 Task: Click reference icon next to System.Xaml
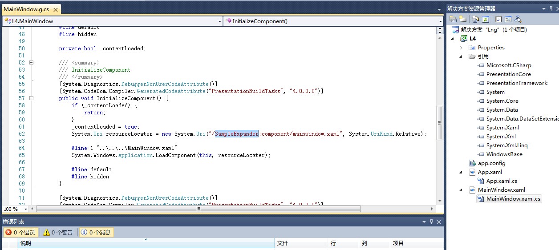point(481,128)
